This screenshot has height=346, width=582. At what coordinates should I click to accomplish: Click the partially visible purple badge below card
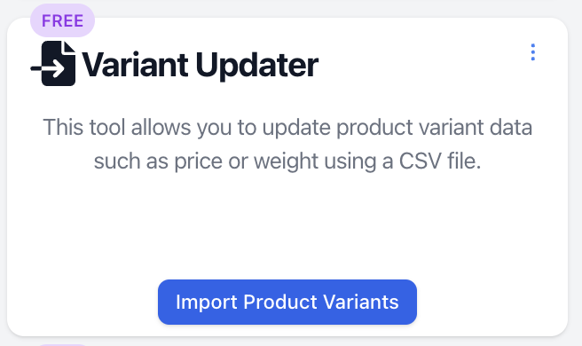pyautogui.click(x=62, y=345)
